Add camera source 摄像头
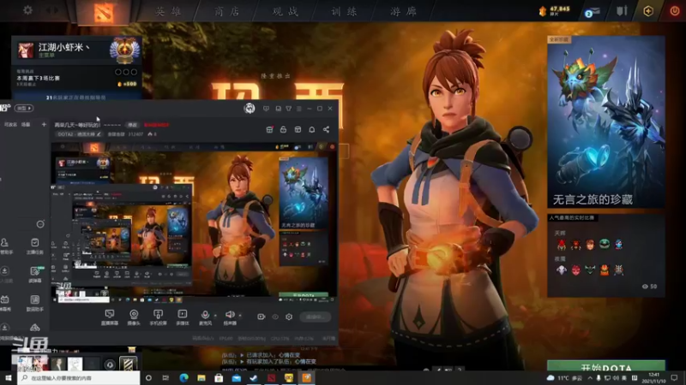This screenshot has width=686, height=385. (134, 317)
